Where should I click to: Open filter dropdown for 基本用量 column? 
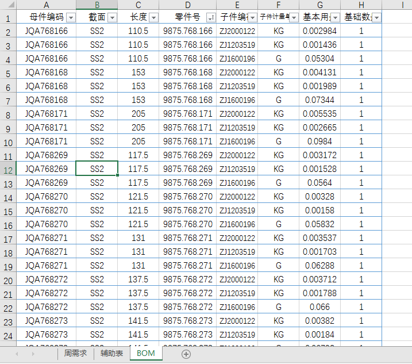tap(335, 18)
